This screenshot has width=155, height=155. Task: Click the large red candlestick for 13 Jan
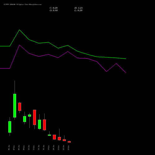(34, 117)
